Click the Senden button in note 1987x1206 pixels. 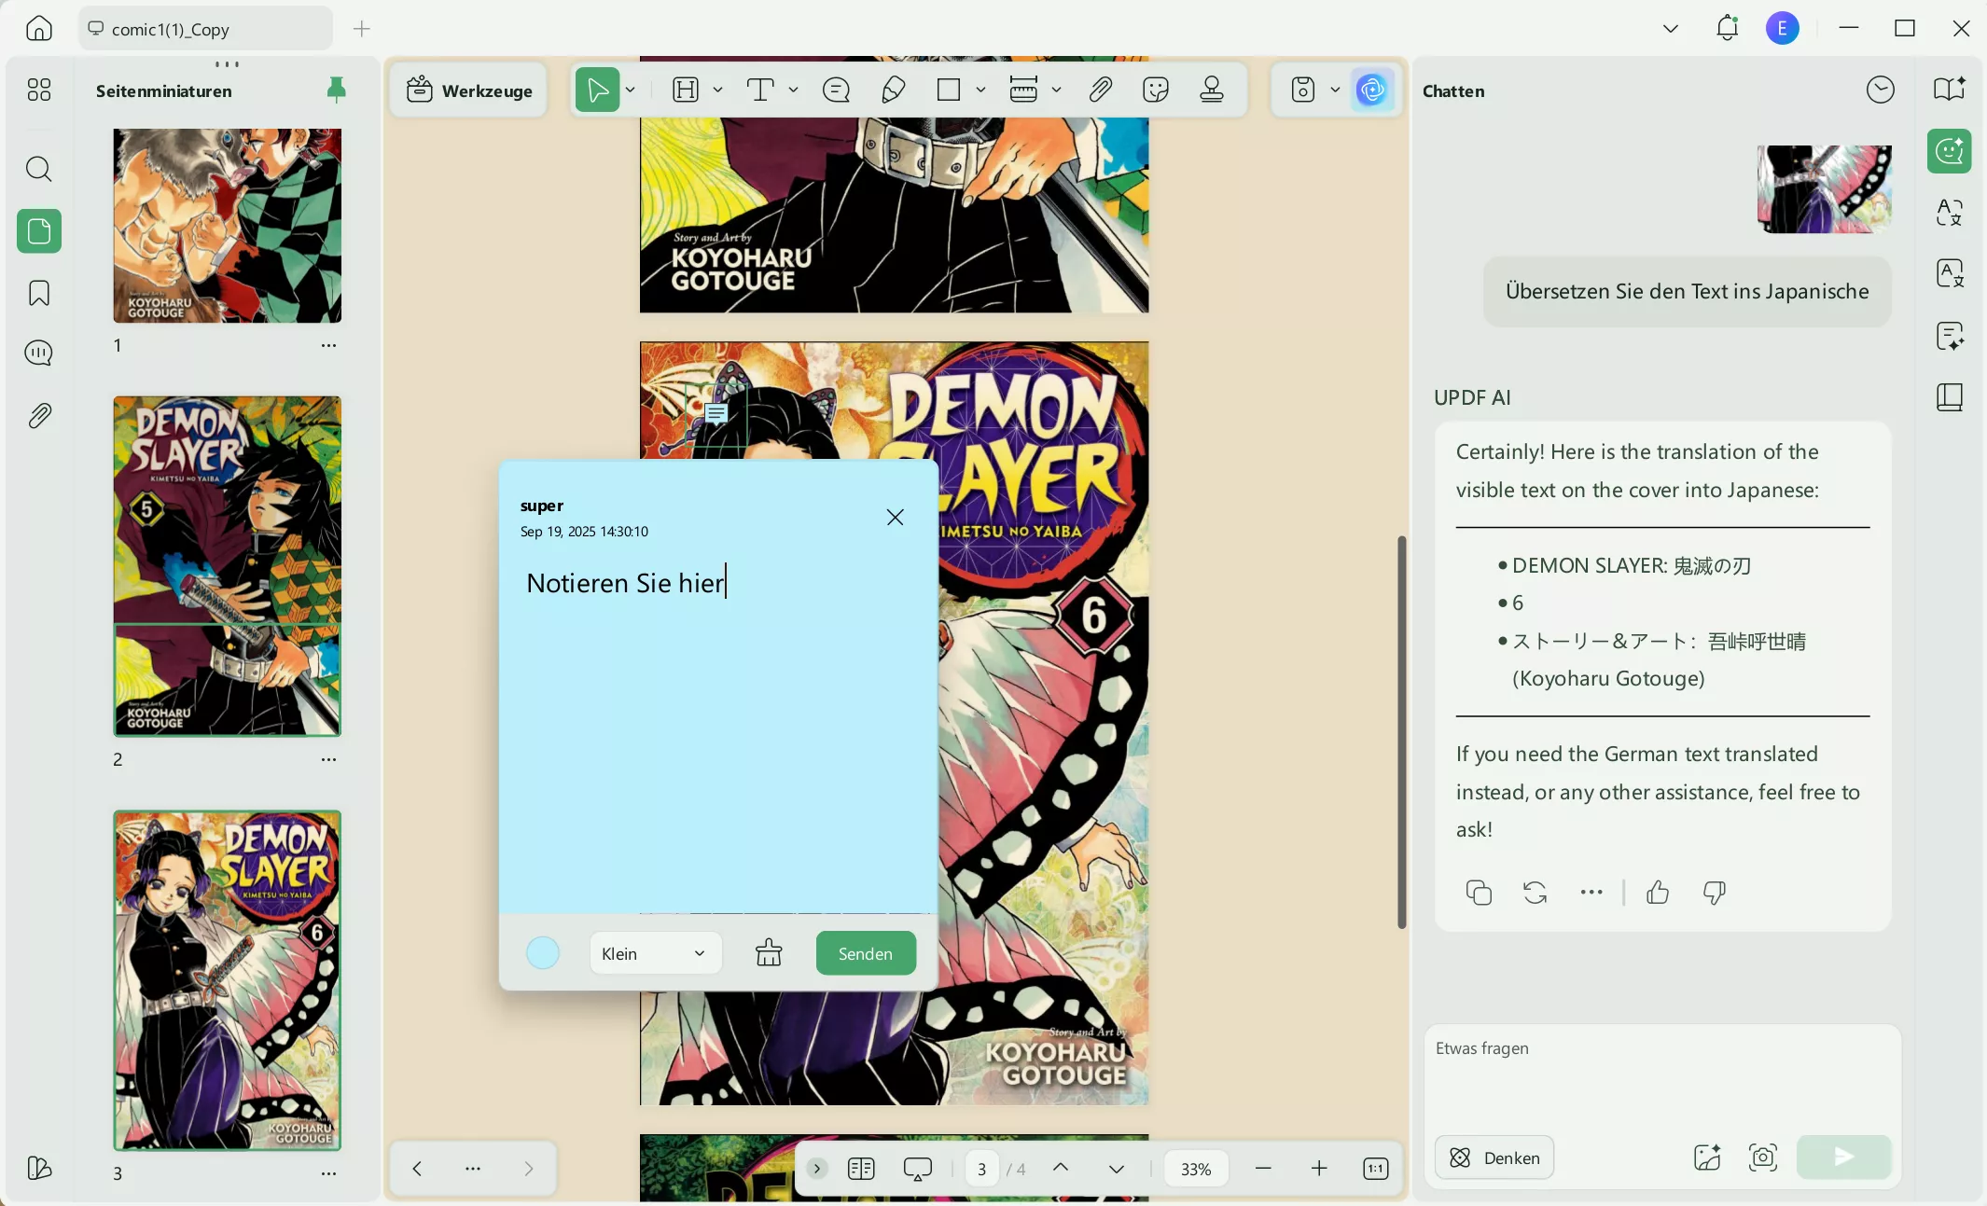point(866,953)
